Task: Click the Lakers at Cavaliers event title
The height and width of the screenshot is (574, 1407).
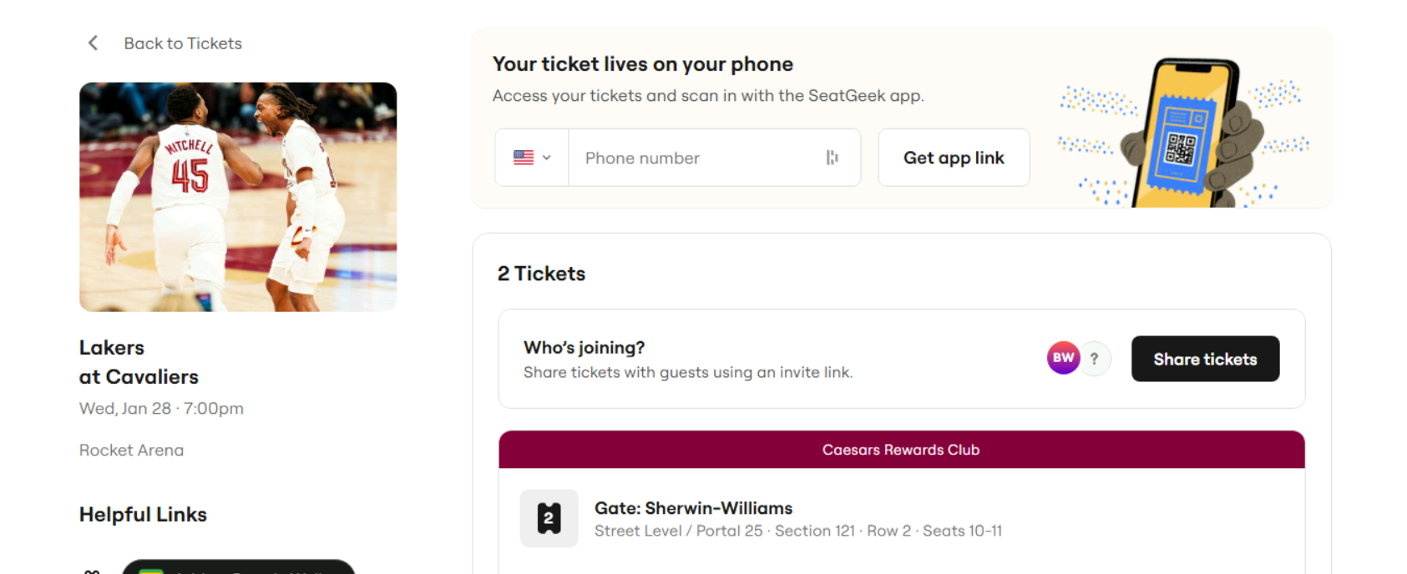Action: (139, 362)
